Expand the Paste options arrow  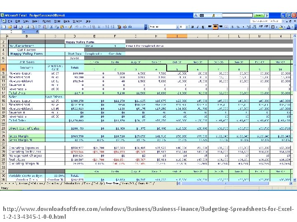66,27
